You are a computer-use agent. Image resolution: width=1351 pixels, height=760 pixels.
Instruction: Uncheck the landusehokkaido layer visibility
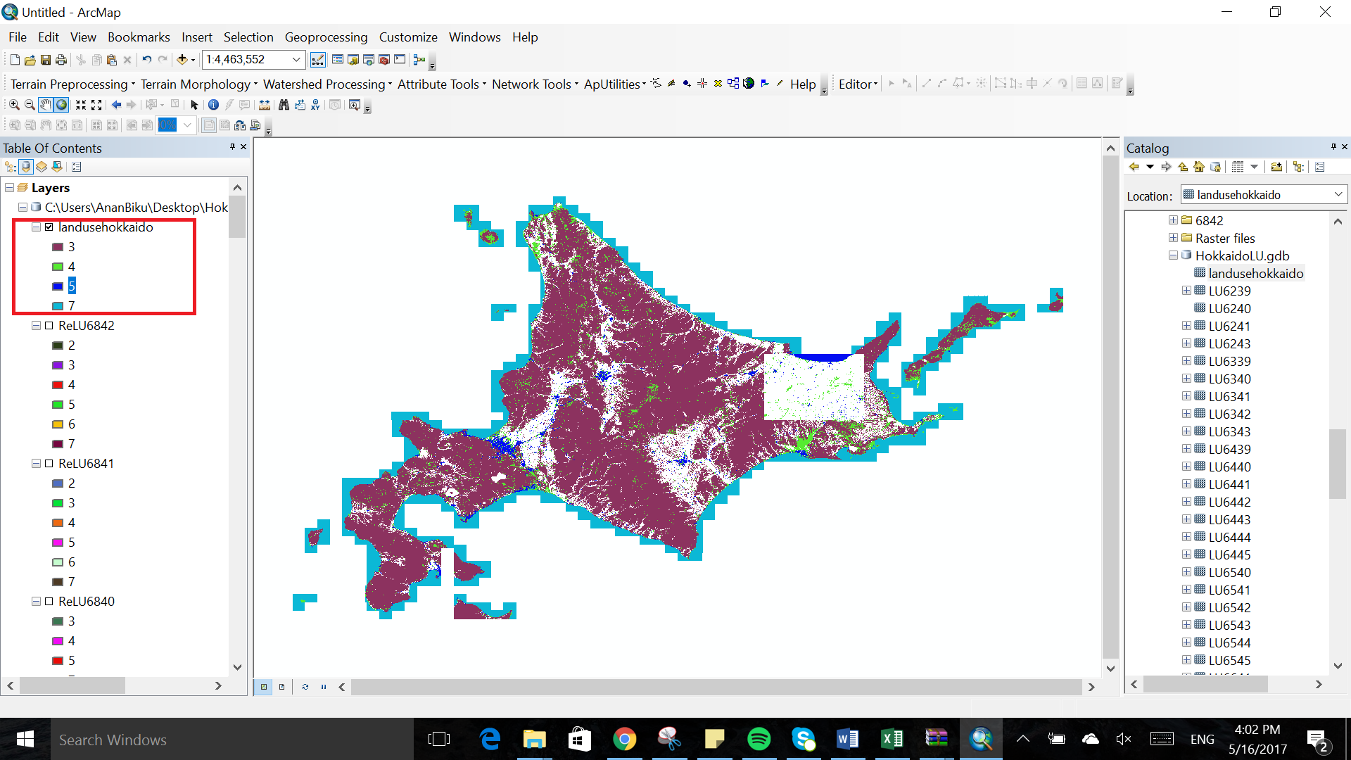pos(49,227)
